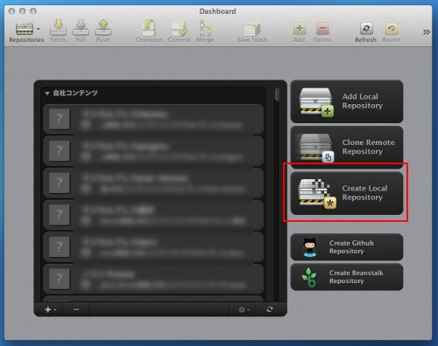Viewport: 438px width, 346px height.
Task: Collapse the 自社コンテンツ group triangle
Action: click(47, 93)
